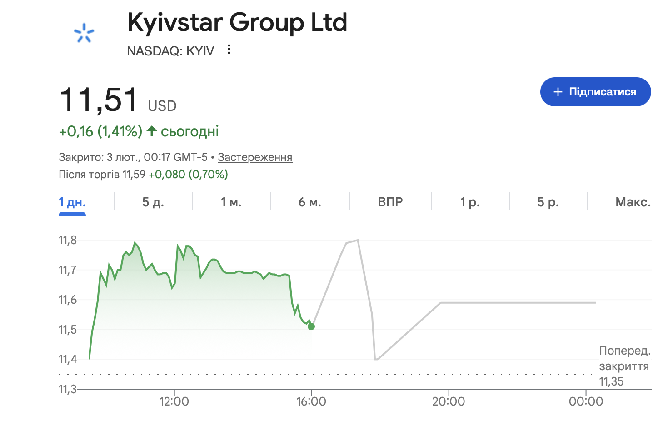
Task: Click the green dot at closing price
Action: pos(311,326)
